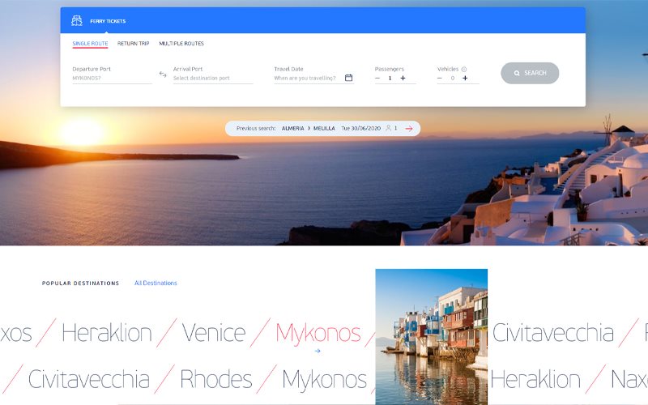Image resolution: width=648 pixels, height=405 pixels.
Task: Open the All Destinations link
Action: (x=156, y=283)
